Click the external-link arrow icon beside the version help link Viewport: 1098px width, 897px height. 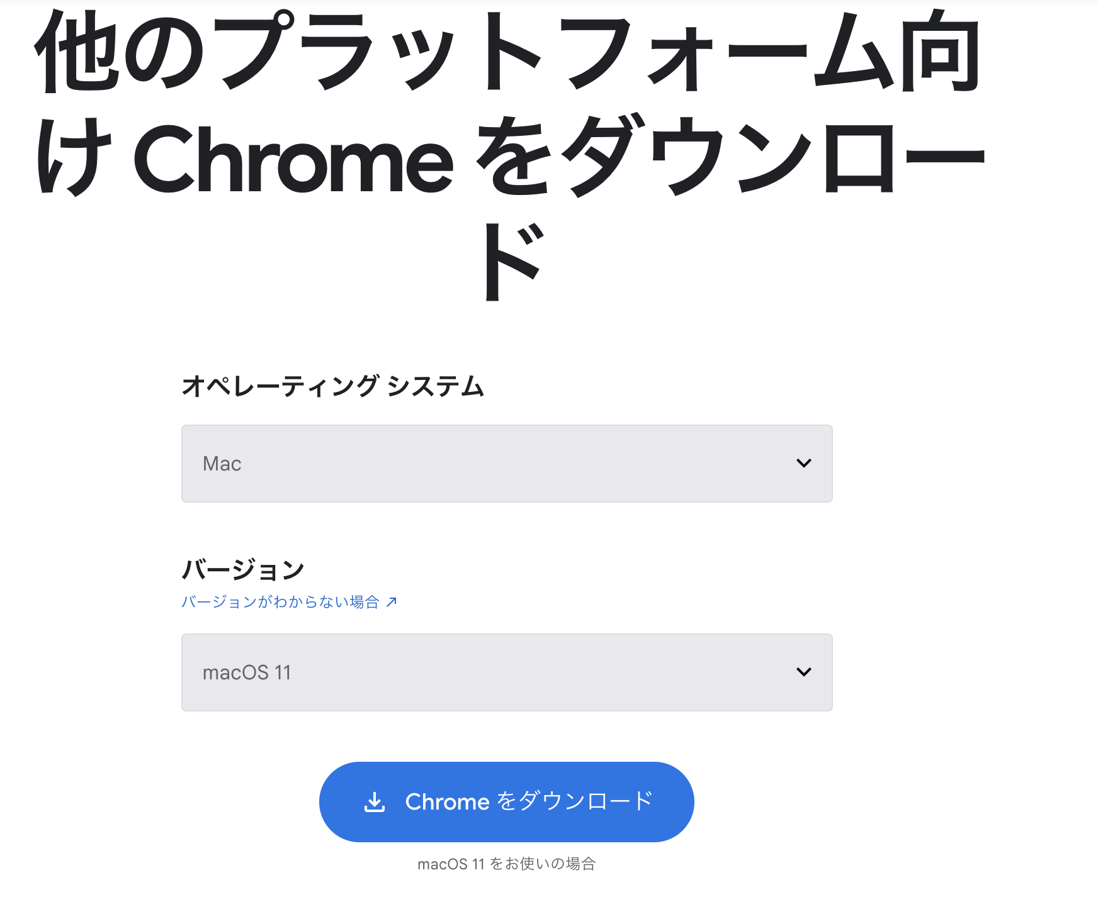pos(392,602)
